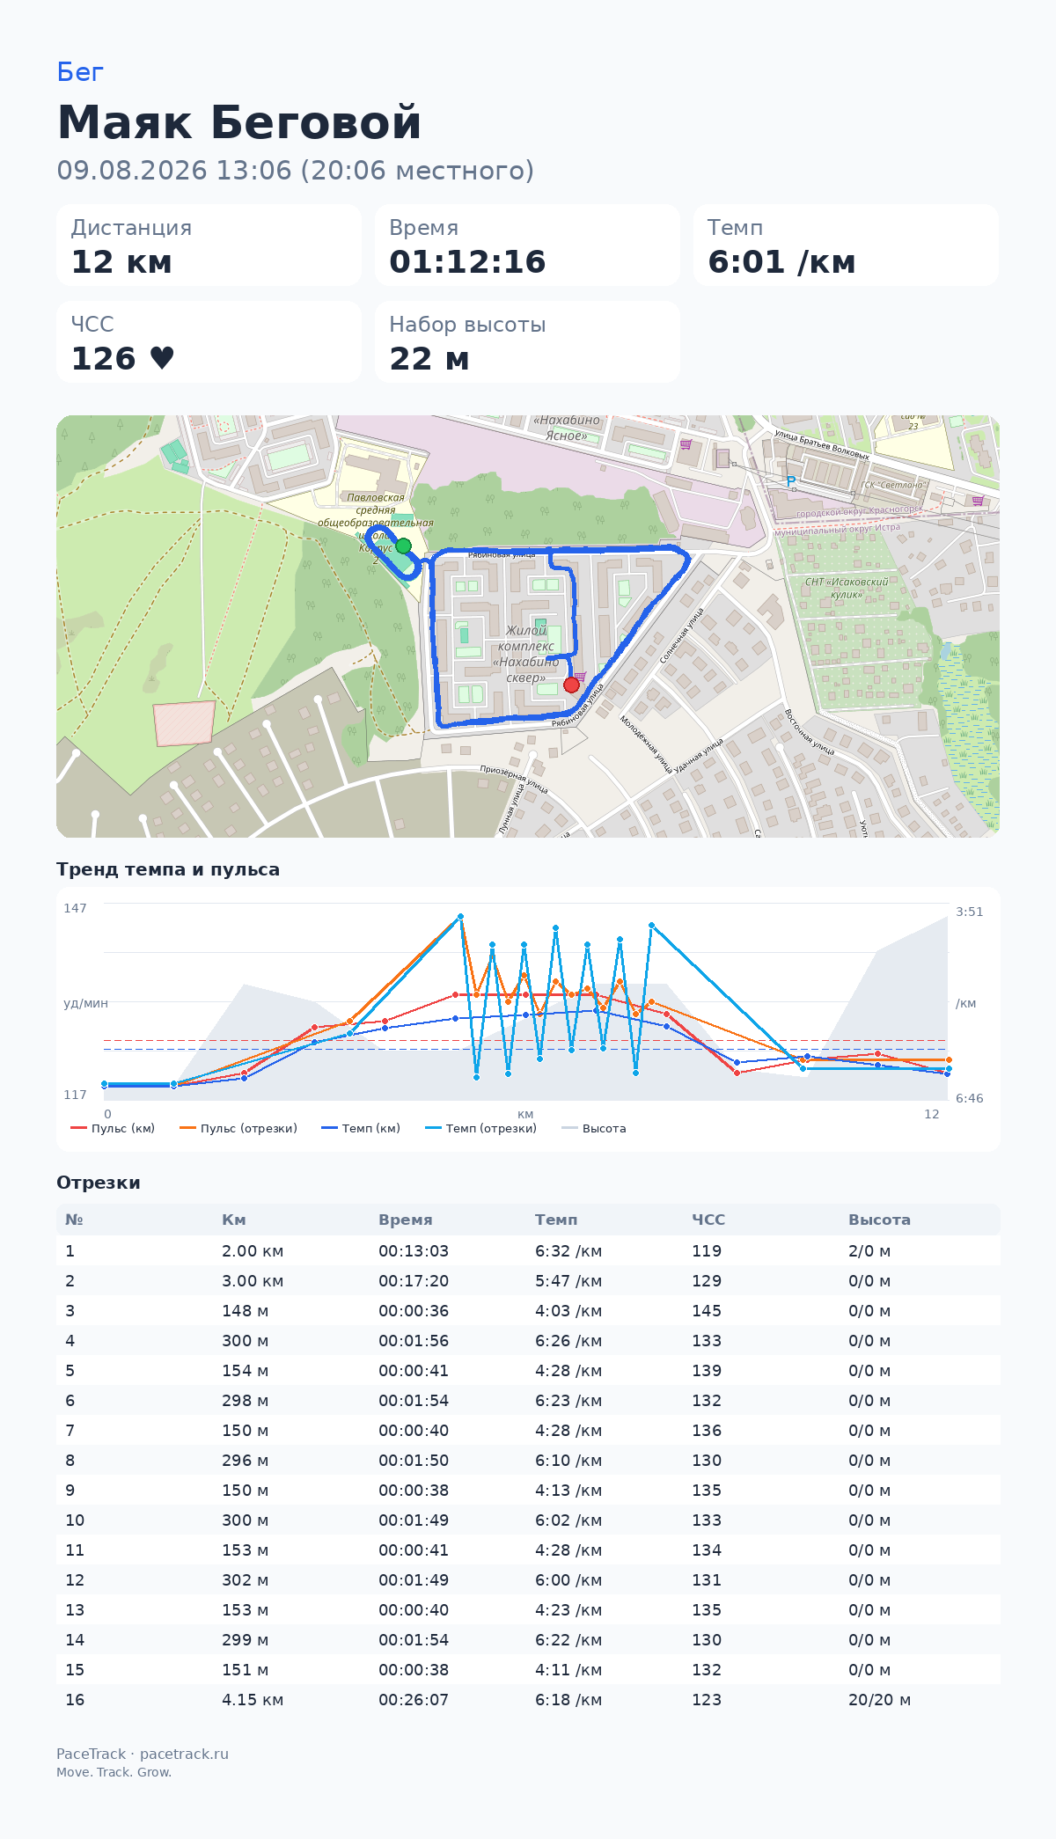
Task: Toggle the Темп (отрезки) legend entry
Action: 480,1128
